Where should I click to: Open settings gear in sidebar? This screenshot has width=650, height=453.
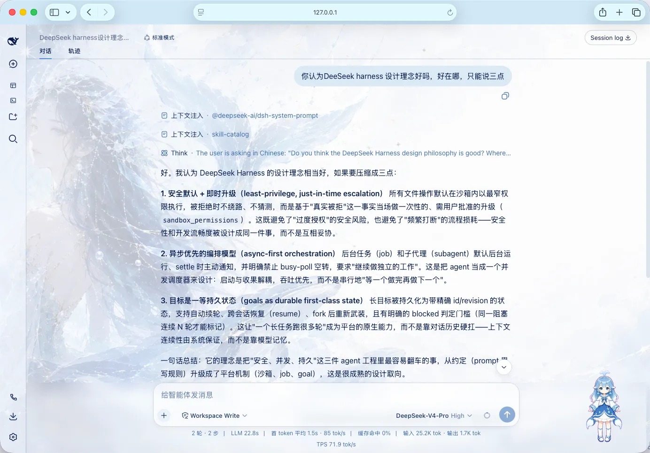[x=13, y=437]
